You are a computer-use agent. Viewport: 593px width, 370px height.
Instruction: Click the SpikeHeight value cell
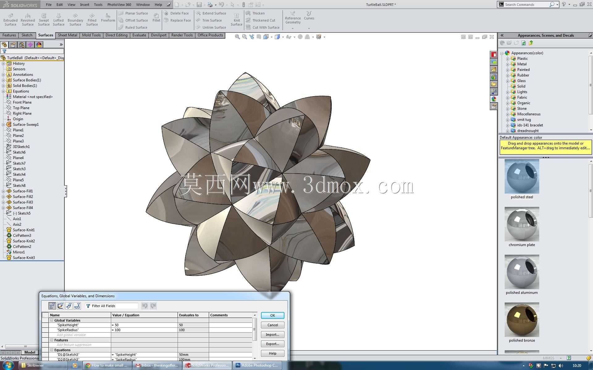(144, 325)
